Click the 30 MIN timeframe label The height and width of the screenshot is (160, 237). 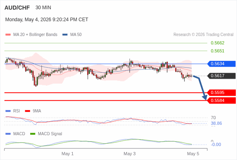[x=43, y=8]
